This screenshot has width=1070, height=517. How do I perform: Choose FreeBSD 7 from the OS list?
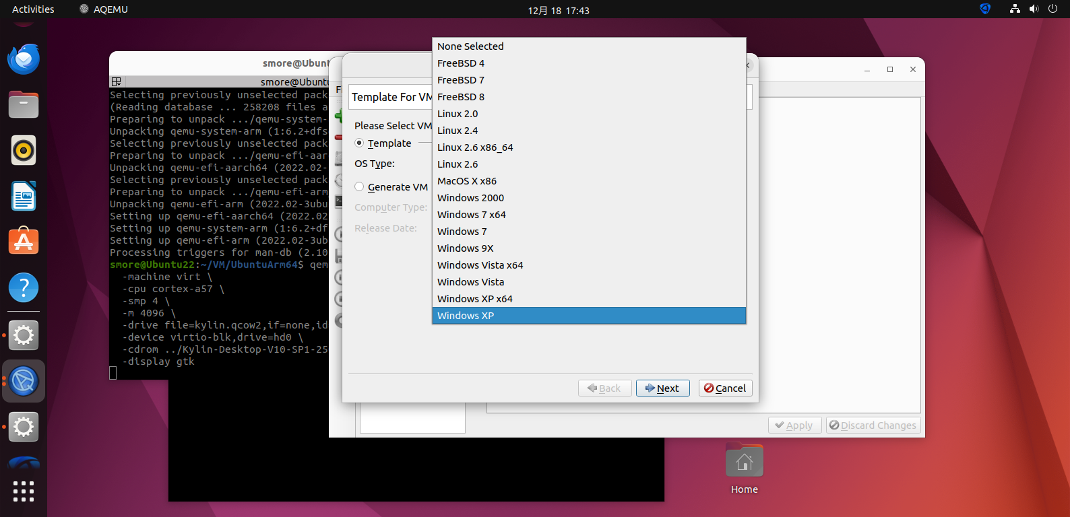pos(589,80)
